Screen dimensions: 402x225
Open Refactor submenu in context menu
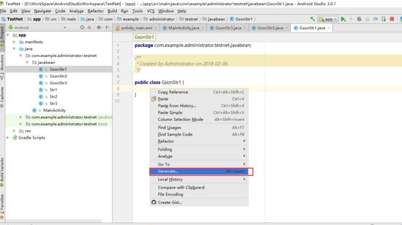199,141
